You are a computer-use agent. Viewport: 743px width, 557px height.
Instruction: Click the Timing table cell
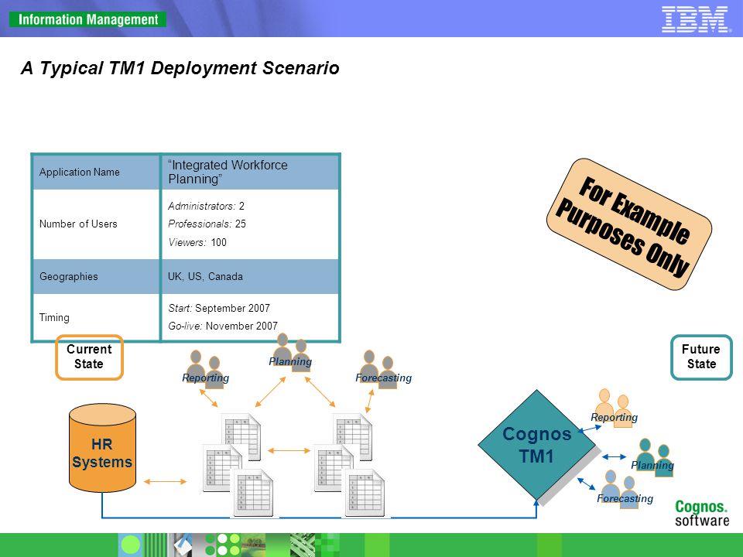tap(96, 317)
